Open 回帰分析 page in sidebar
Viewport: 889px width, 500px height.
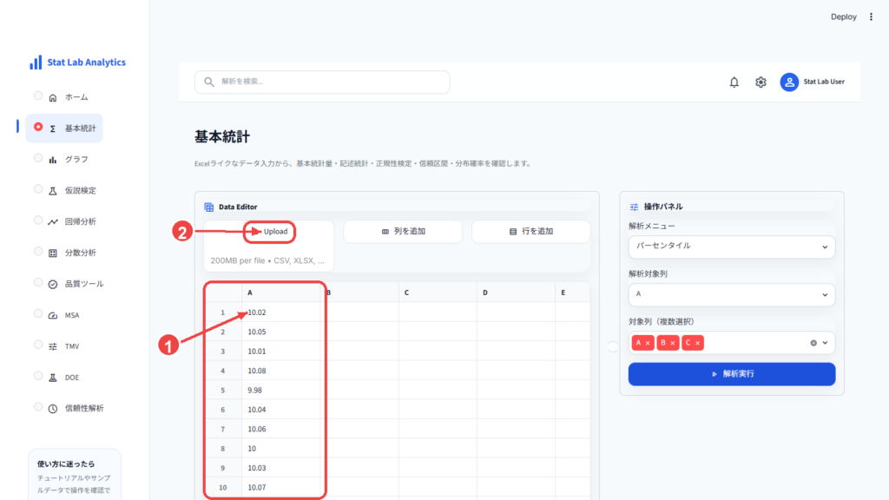coord(80,221)
